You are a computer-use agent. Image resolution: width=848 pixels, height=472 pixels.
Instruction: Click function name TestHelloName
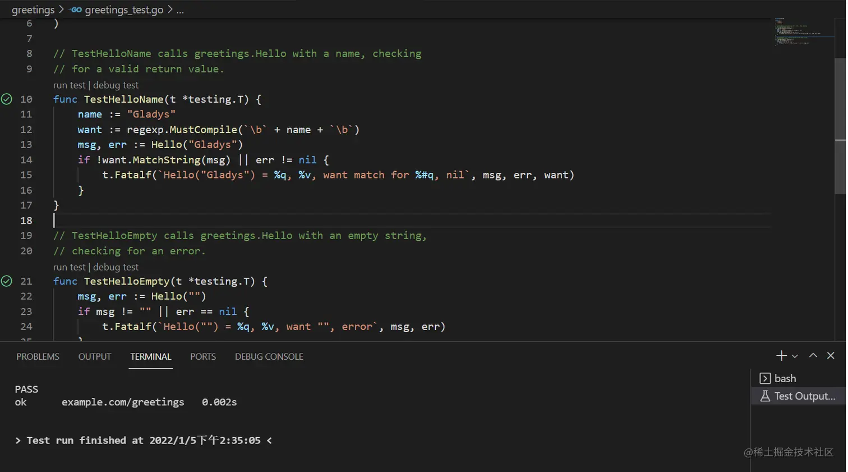pyautogui.click(x=123, y=99)
